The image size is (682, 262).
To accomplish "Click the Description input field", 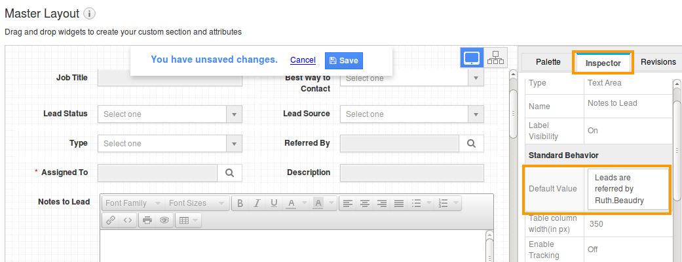I will 412,172.
